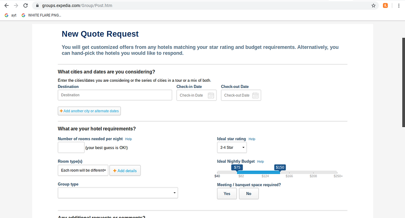The height and width of the screenshot is (218, 405).
Task: Select Yes for meeting space required
Action: point(227,194)
